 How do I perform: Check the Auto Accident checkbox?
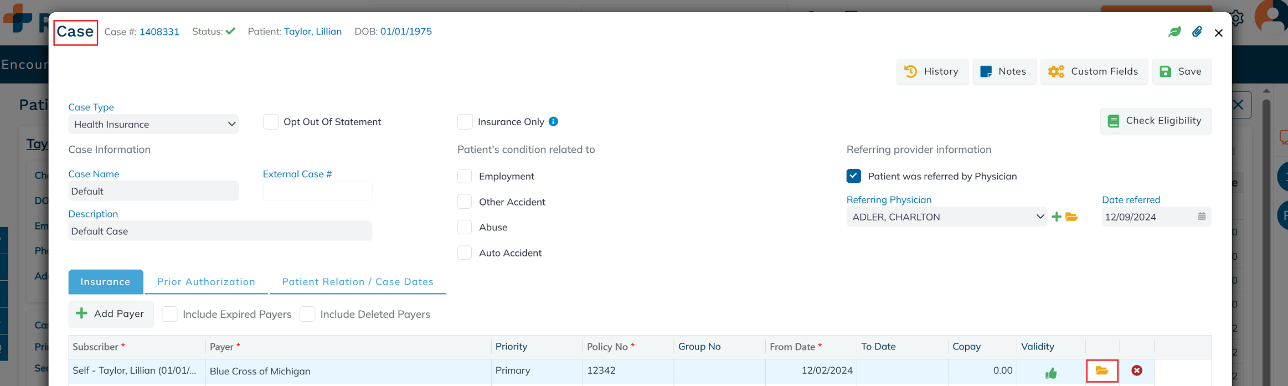click(x=465, y=253)
